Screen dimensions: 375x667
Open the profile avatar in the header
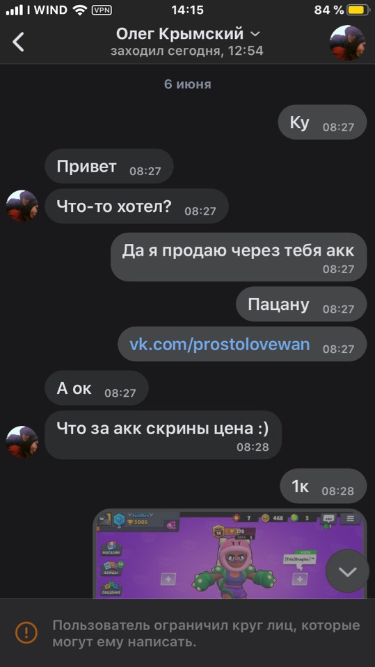coord(347,42)
